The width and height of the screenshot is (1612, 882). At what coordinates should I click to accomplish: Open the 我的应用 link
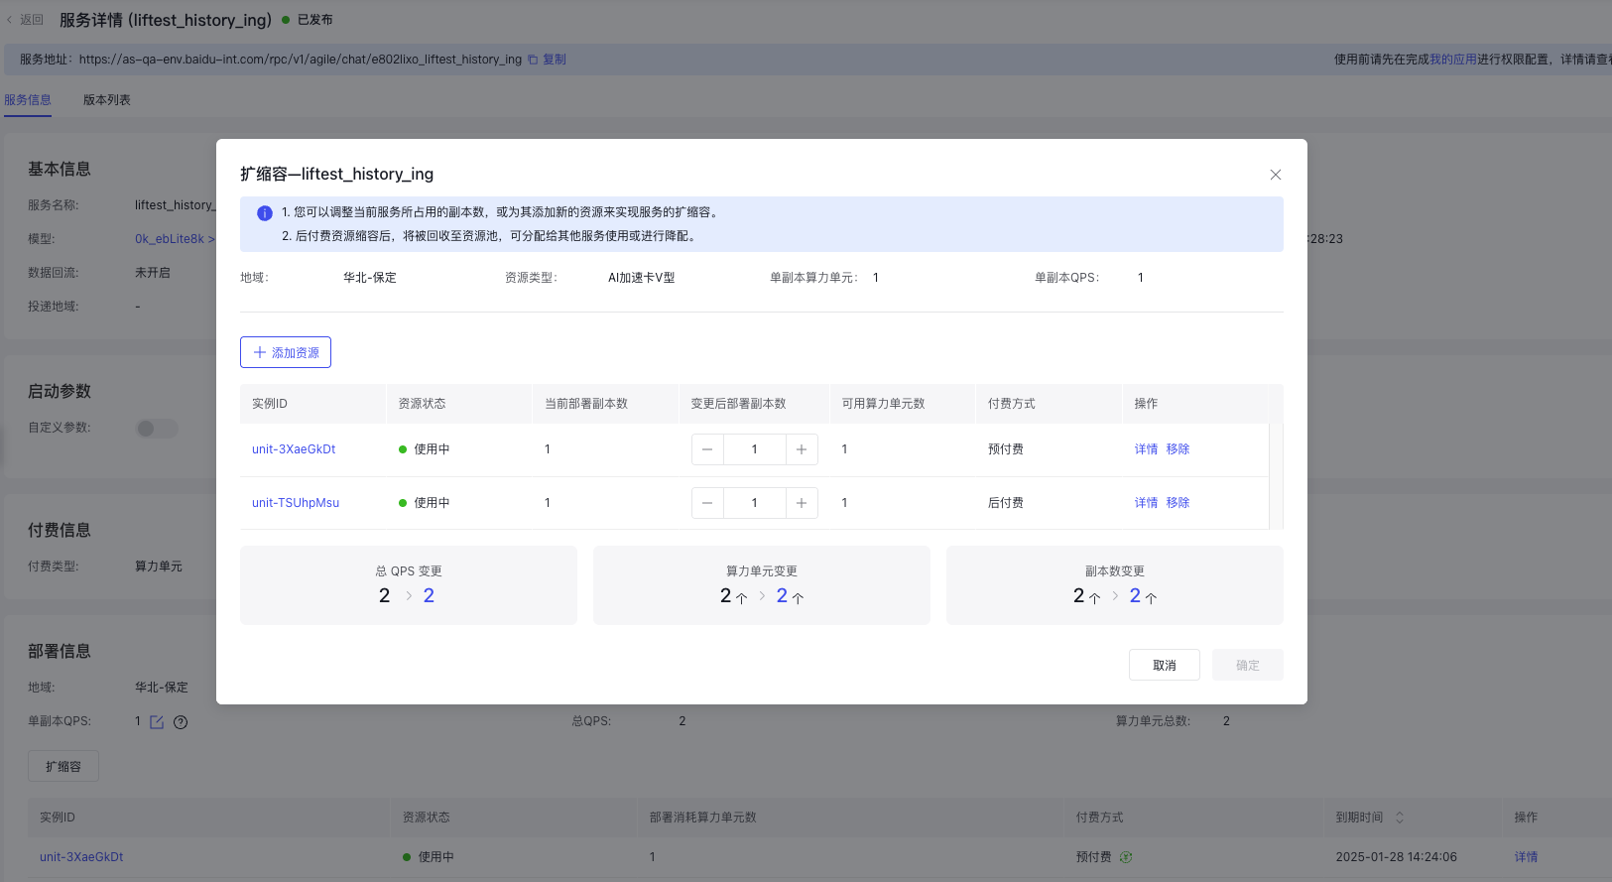1453,60
